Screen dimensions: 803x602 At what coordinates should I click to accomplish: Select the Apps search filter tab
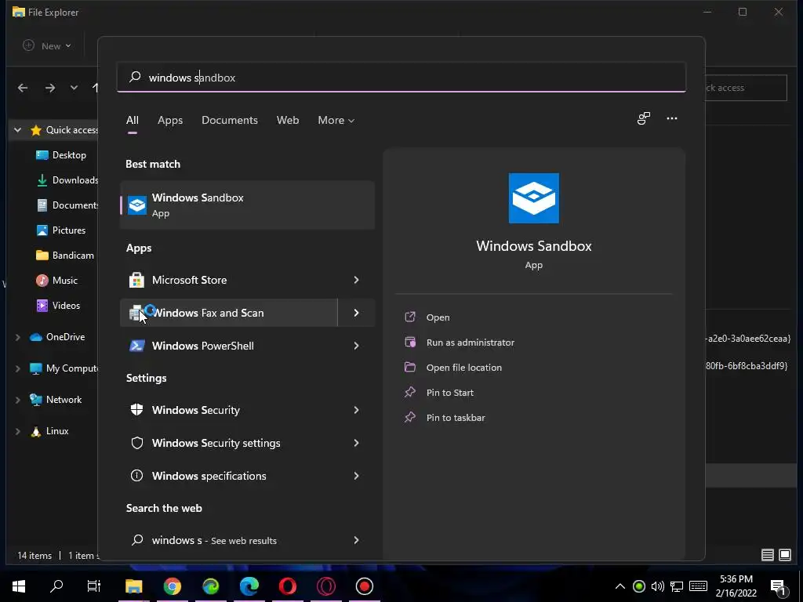(x=170, y=120)
